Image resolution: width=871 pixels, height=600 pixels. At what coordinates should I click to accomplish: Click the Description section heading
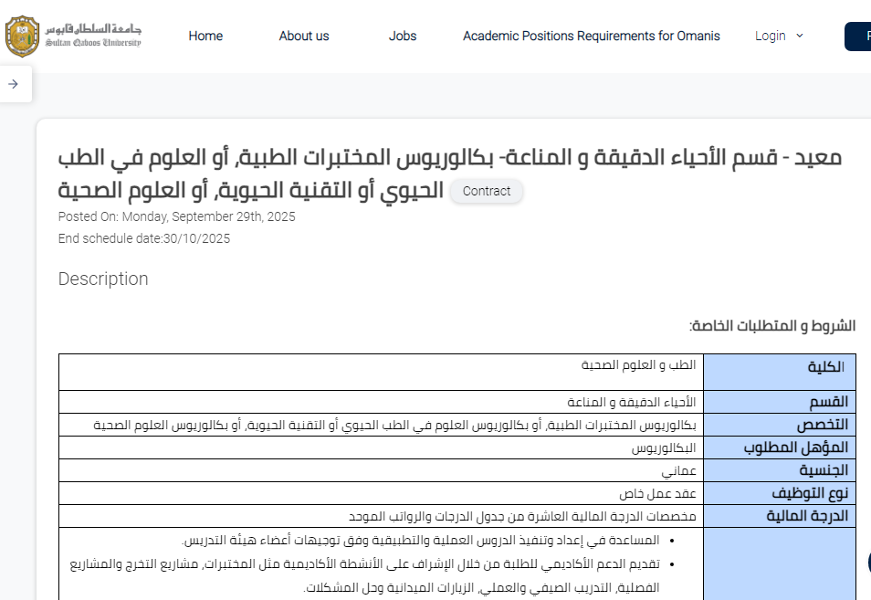[103, 279]
